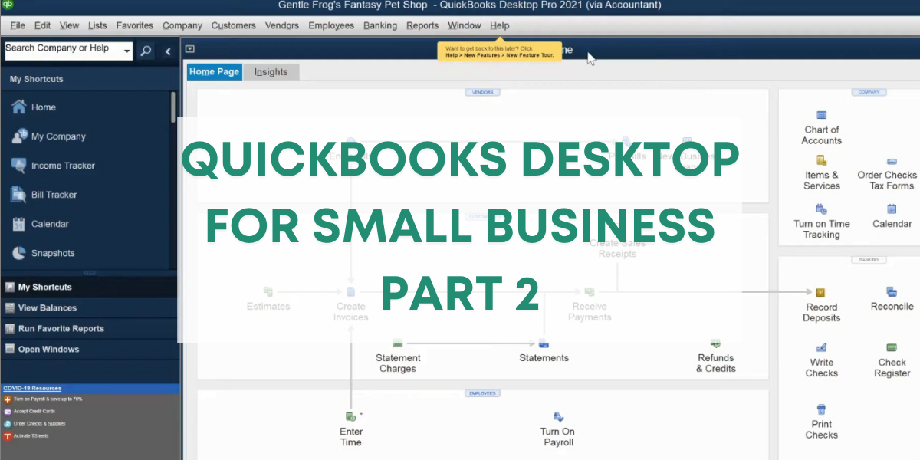The image size is (920, 460).
Task: Open search box dropdown arrow
Action: coord(126,50)
